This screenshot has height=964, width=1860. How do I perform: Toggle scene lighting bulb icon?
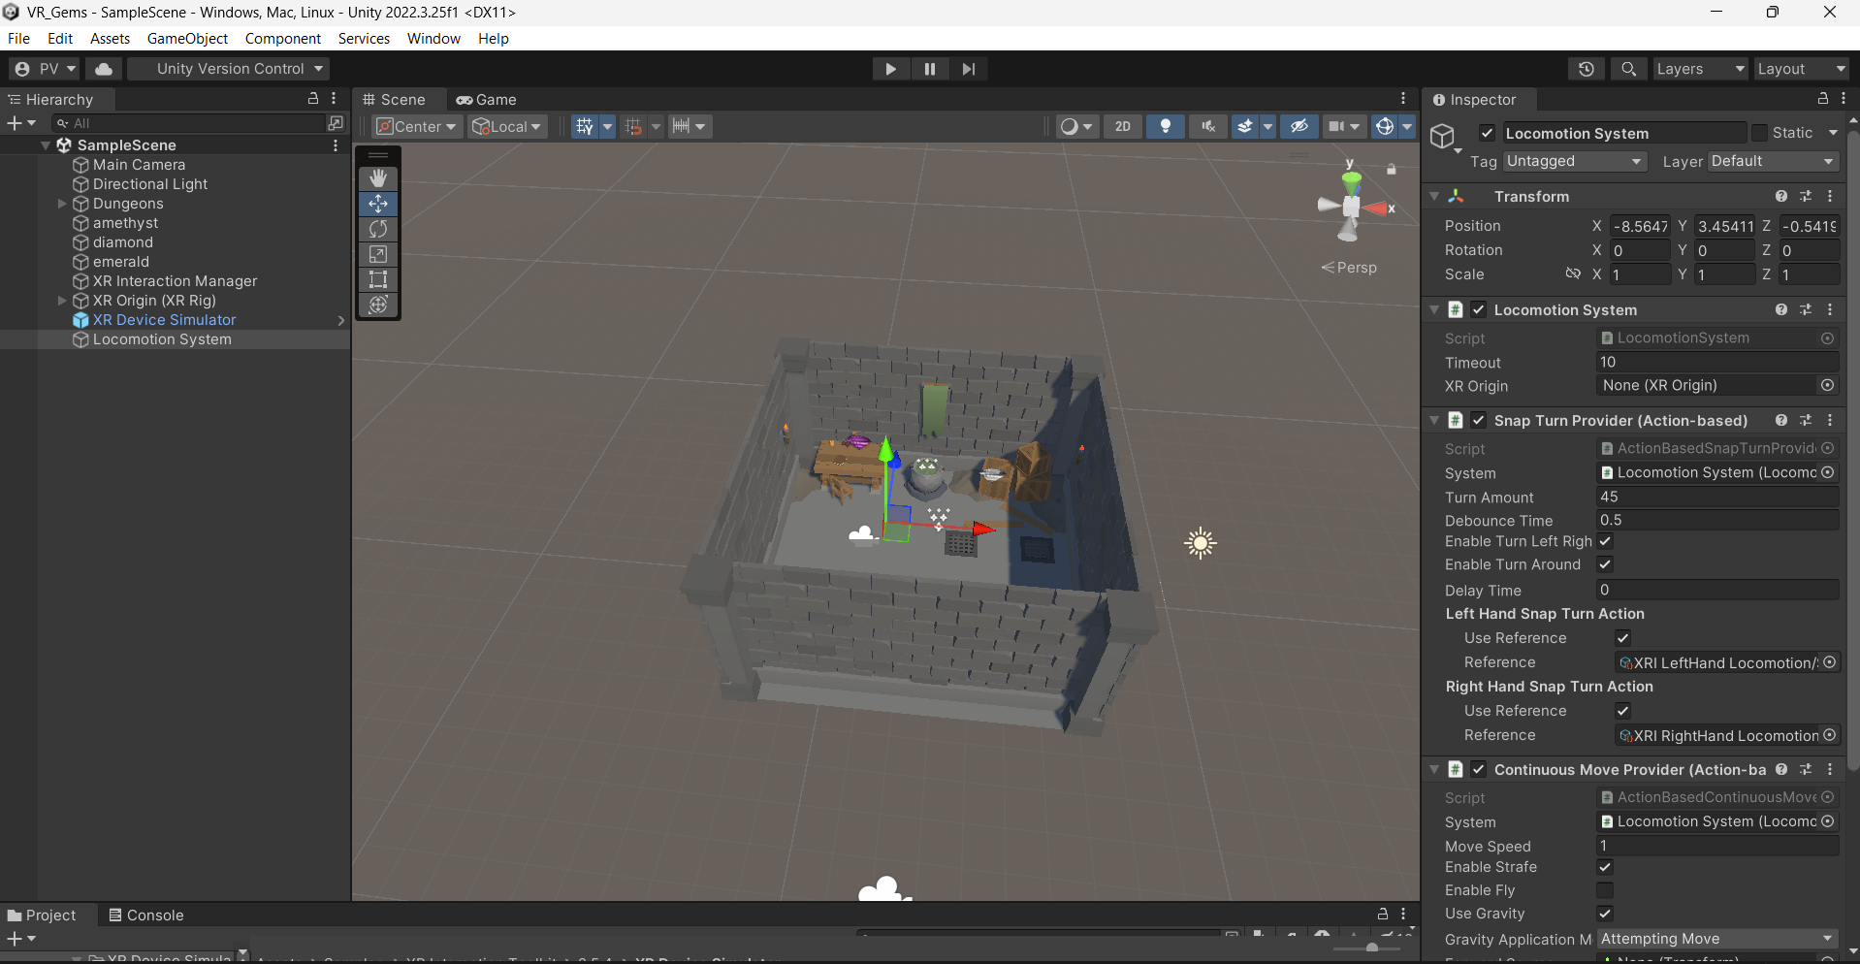[x=1166, y=126]
